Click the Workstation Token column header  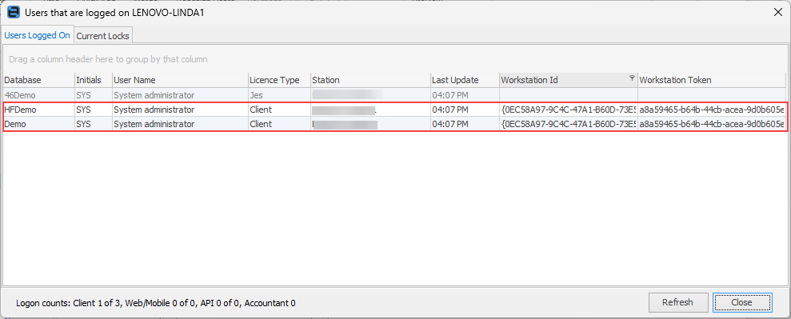(711, 80)
